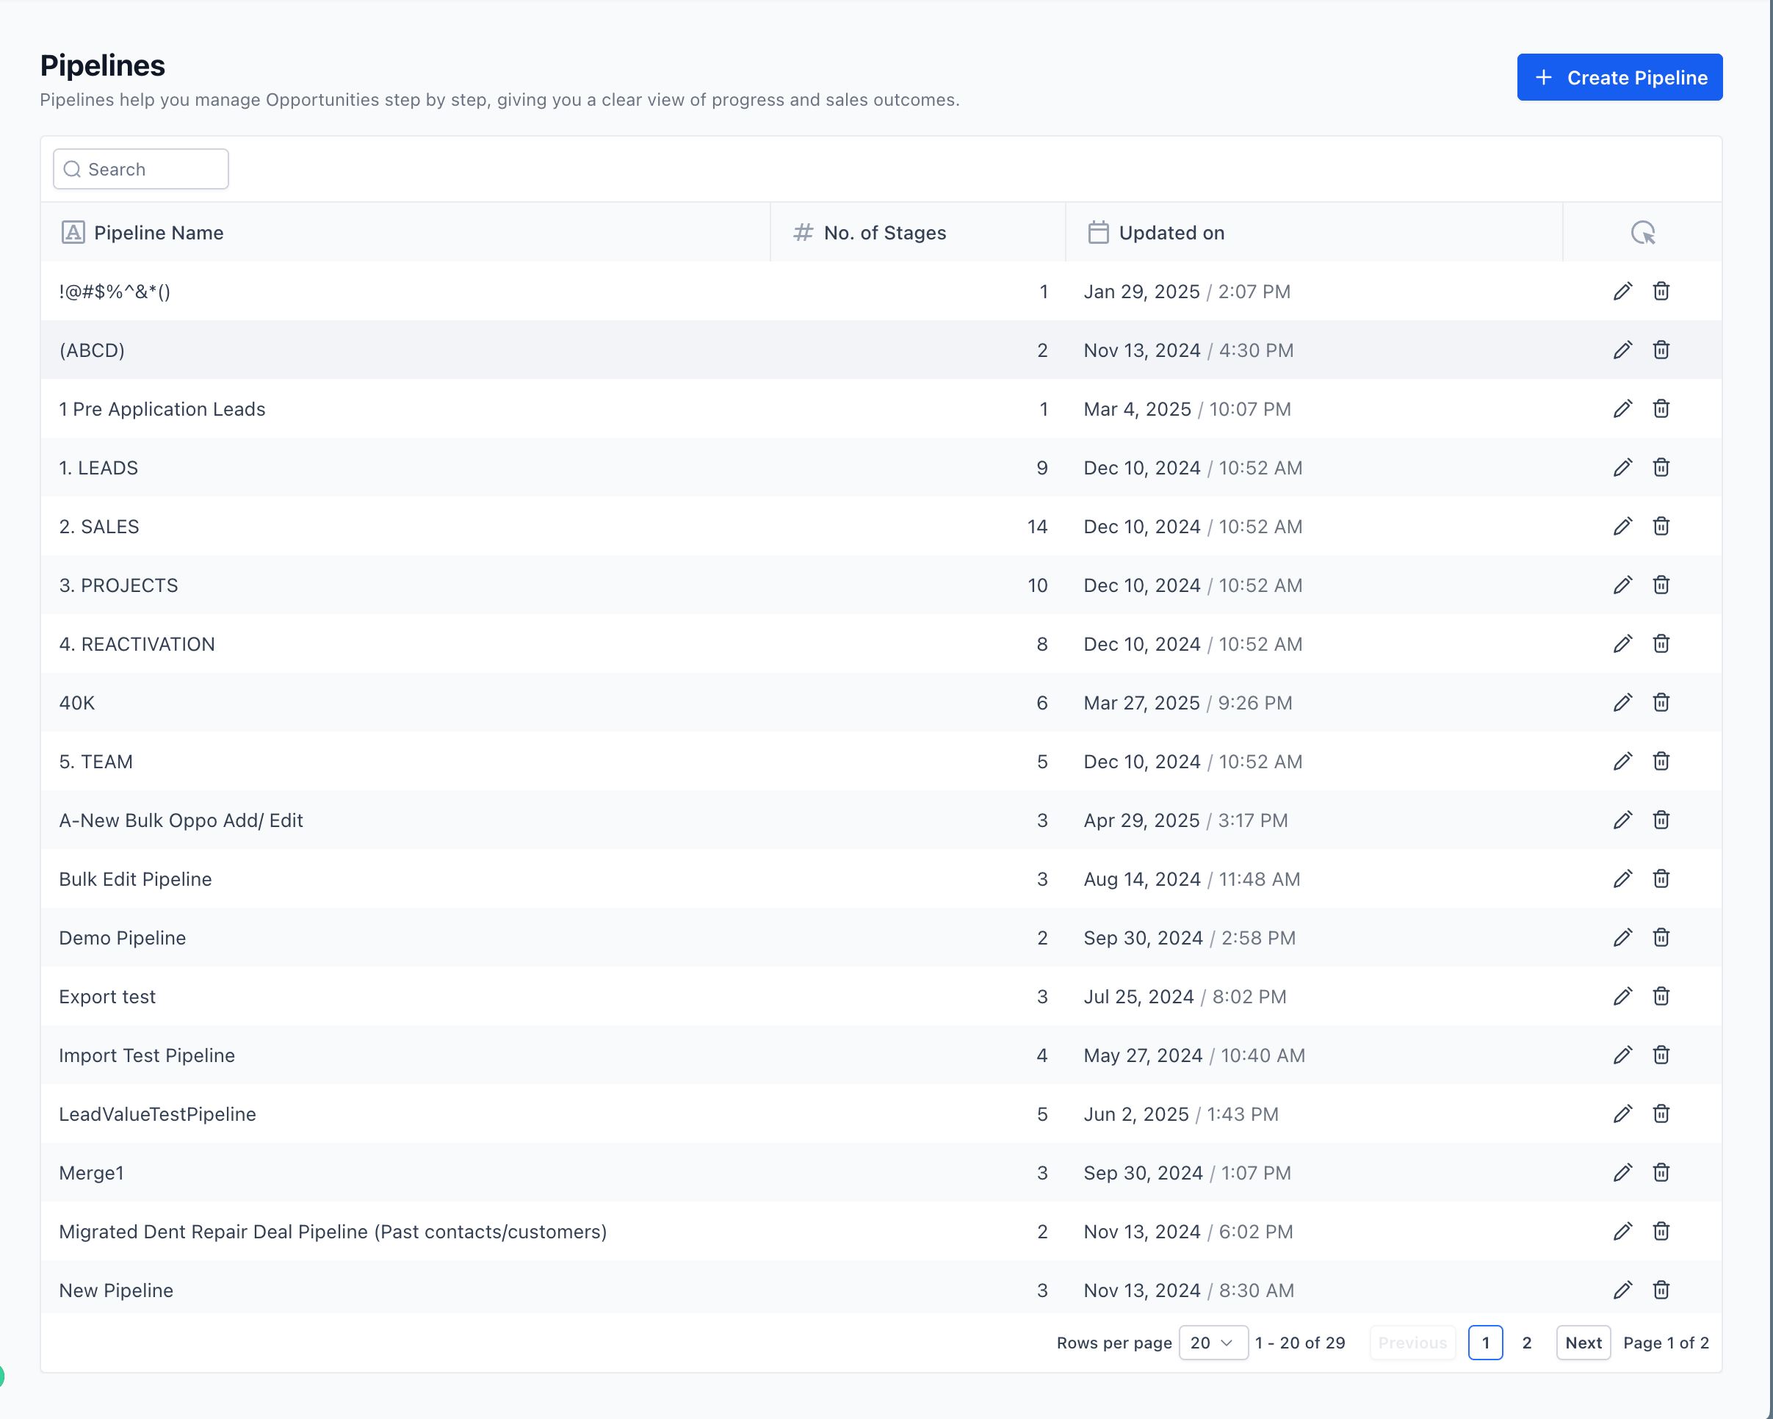Delete the Import Test Pipeline

(1661, 1055)
